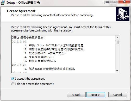The width and height of the screenshot is (131, 101).
Task: Select "I do not accept the agreement"
Action: [13, 84]
